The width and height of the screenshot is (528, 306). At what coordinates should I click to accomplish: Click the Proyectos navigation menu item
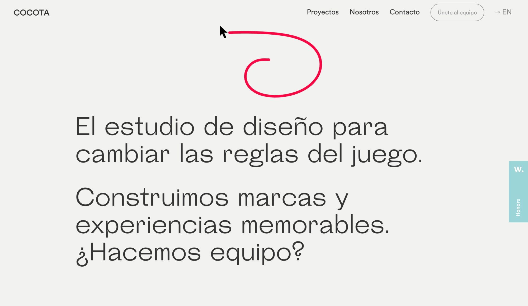coord(322,12)
